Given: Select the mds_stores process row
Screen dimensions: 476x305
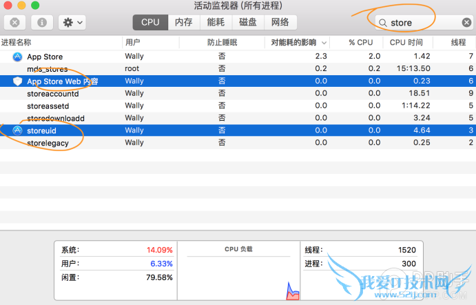Looking at the screenshot, I should pos(238,69).
